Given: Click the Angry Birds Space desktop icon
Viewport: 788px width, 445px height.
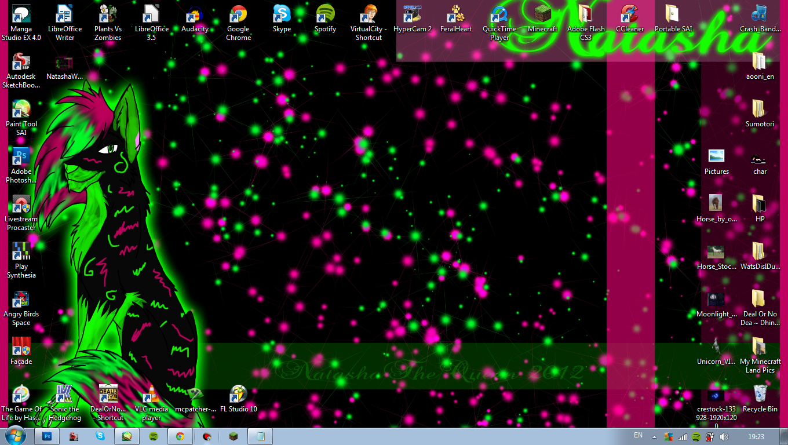Looking at the screenshot, I should click(x=21, y=300).
